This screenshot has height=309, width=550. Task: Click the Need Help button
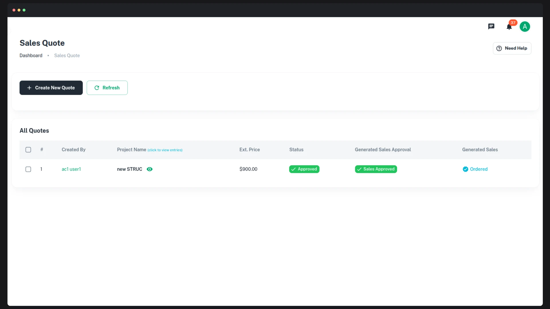point(512,48)
